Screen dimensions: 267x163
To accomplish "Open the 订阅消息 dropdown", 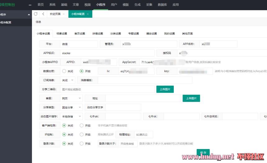I will click(67, 80).
